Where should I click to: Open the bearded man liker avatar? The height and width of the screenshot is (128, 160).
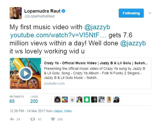click(x=94, y=100)
